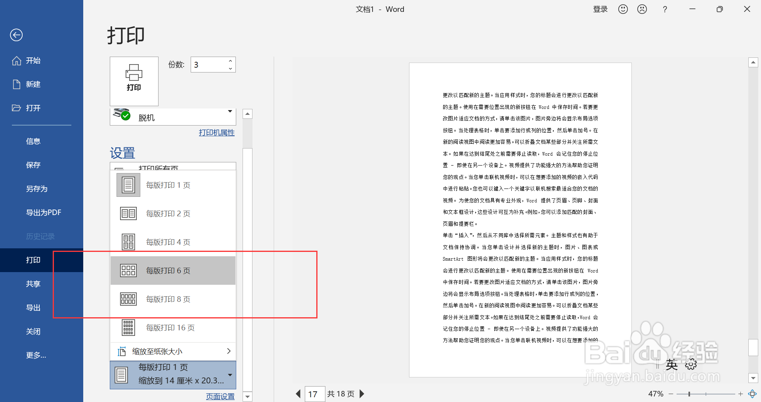Increase copies with the up spinner arrow
The image size is (761, 402).
click(x=230, y=61)
